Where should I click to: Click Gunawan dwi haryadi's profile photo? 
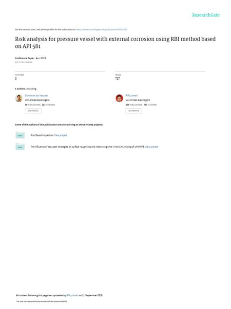pos(19,98)
